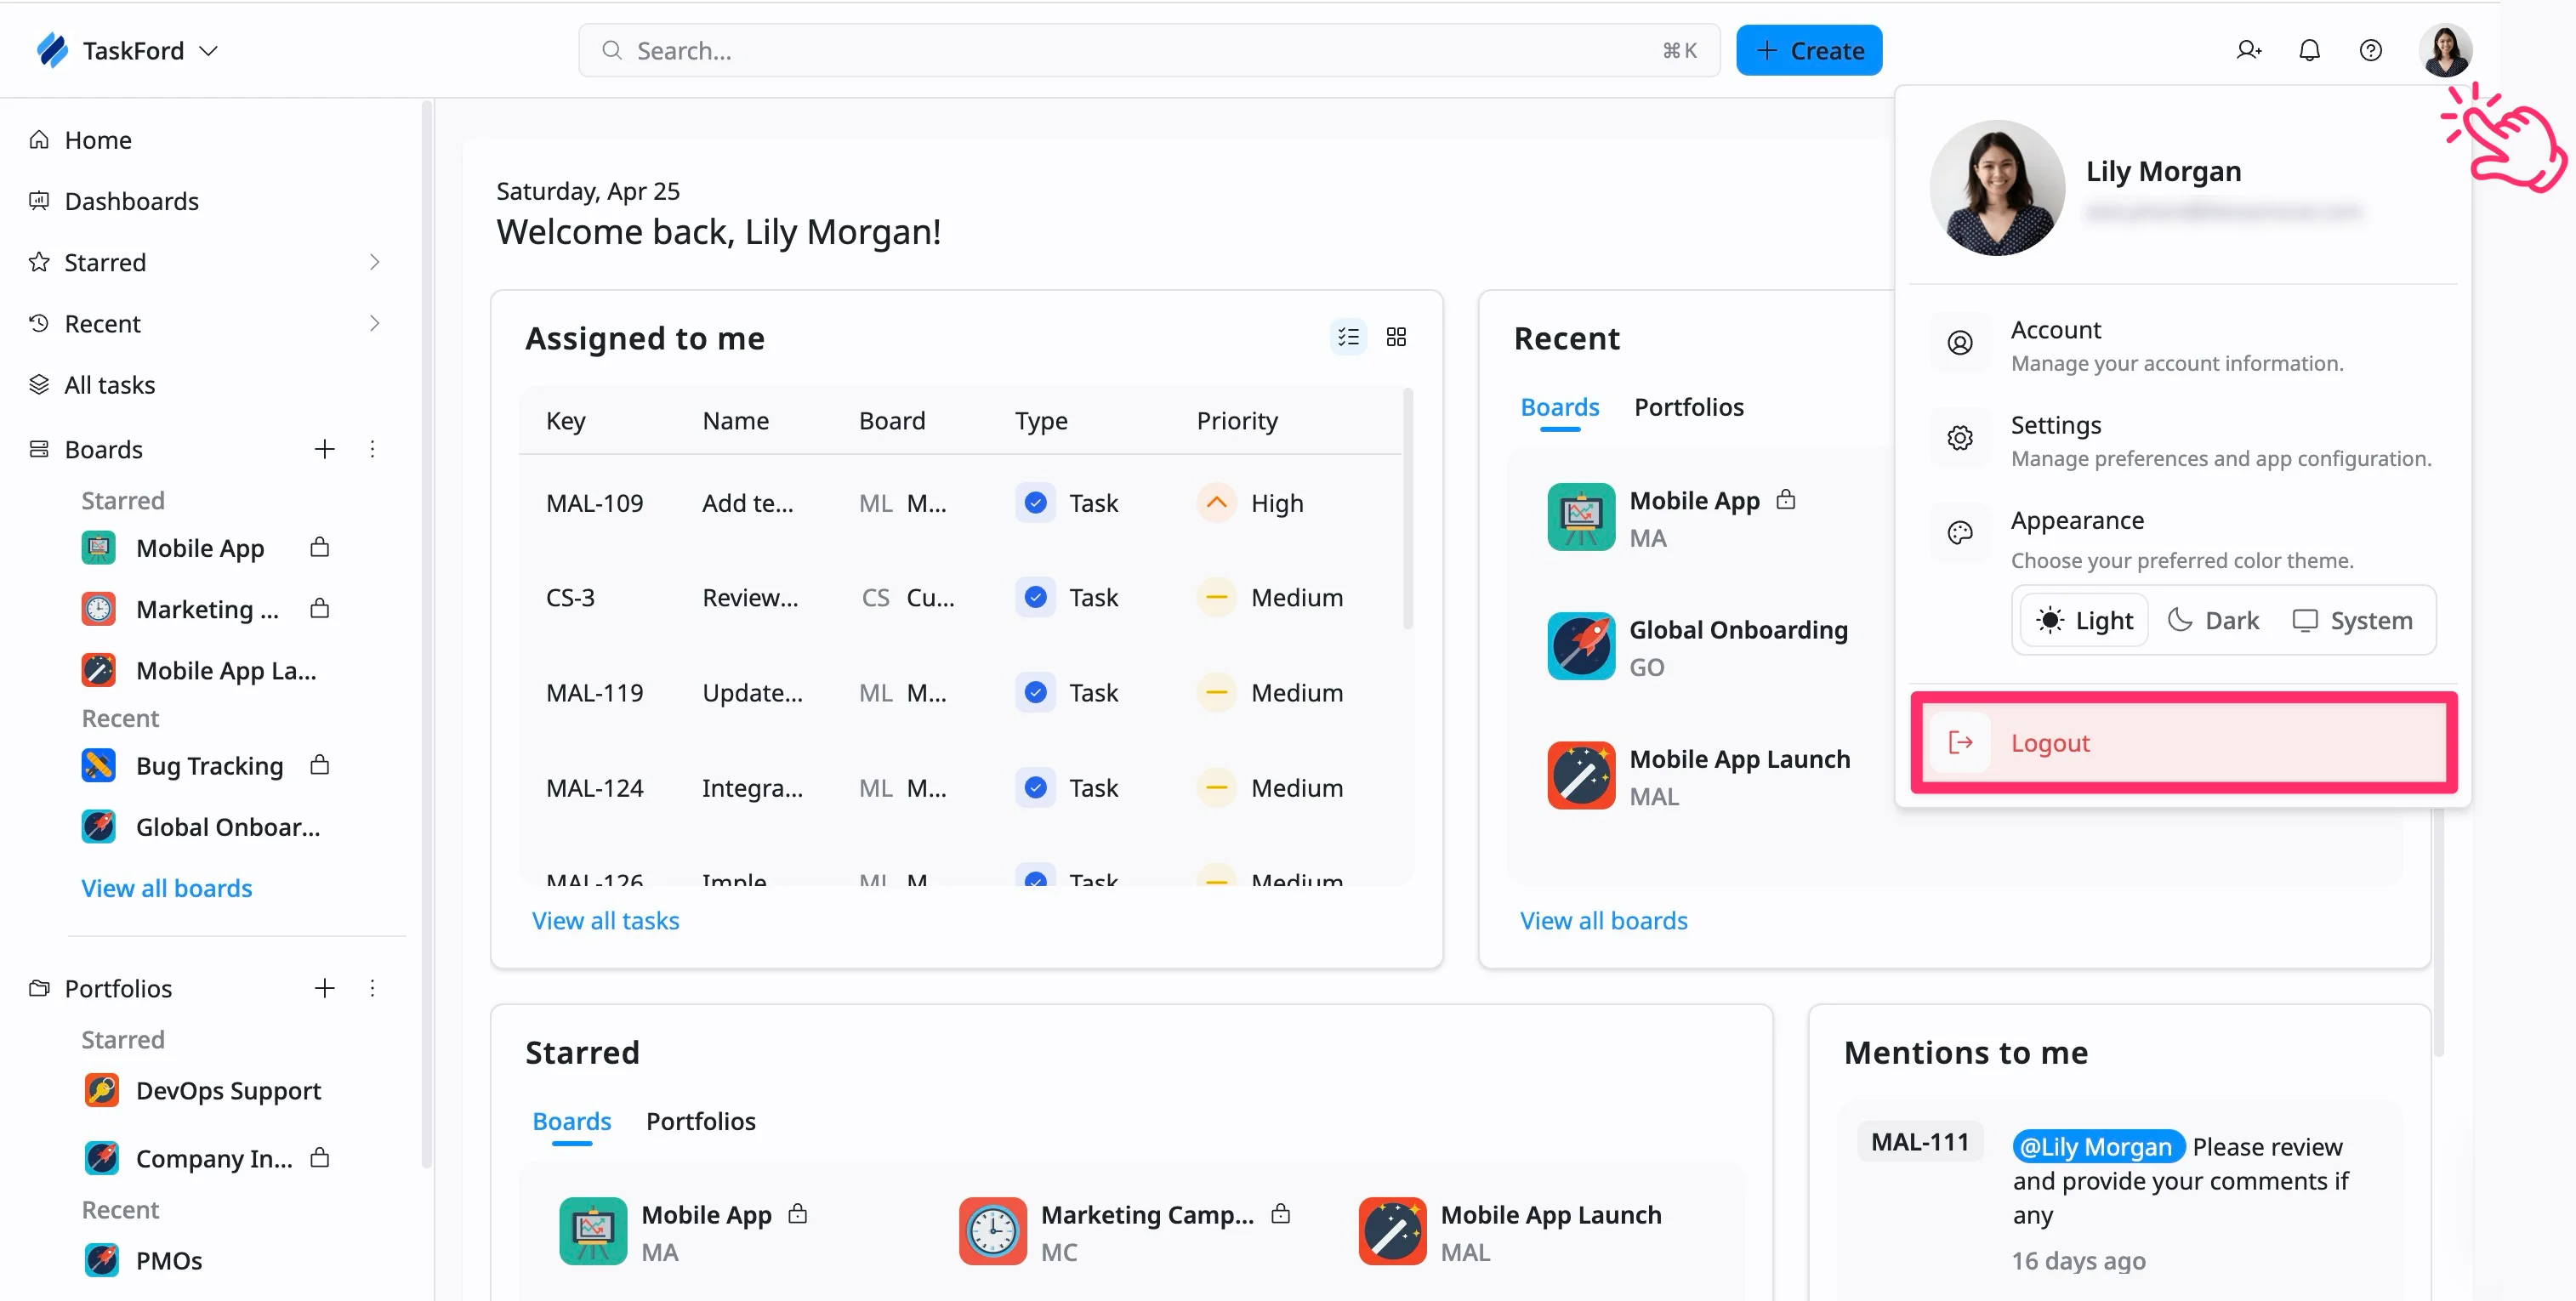Open Mobile App Launch in Recent panel

pos(1699,775)
